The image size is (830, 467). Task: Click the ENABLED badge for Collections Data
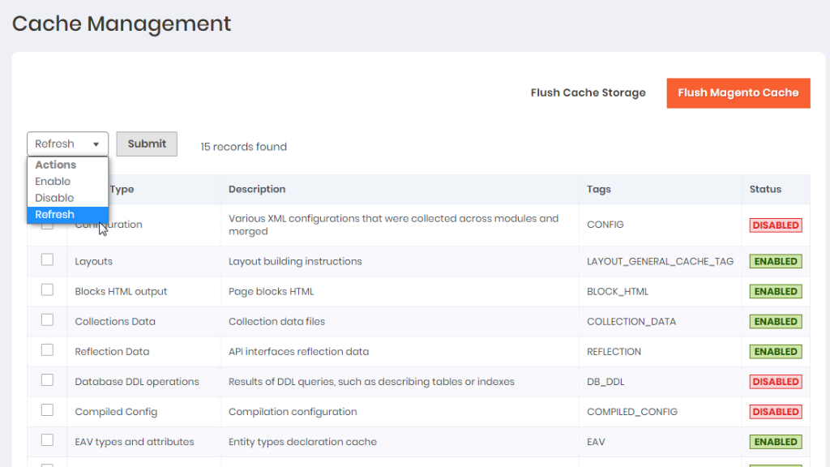point(776,321)
